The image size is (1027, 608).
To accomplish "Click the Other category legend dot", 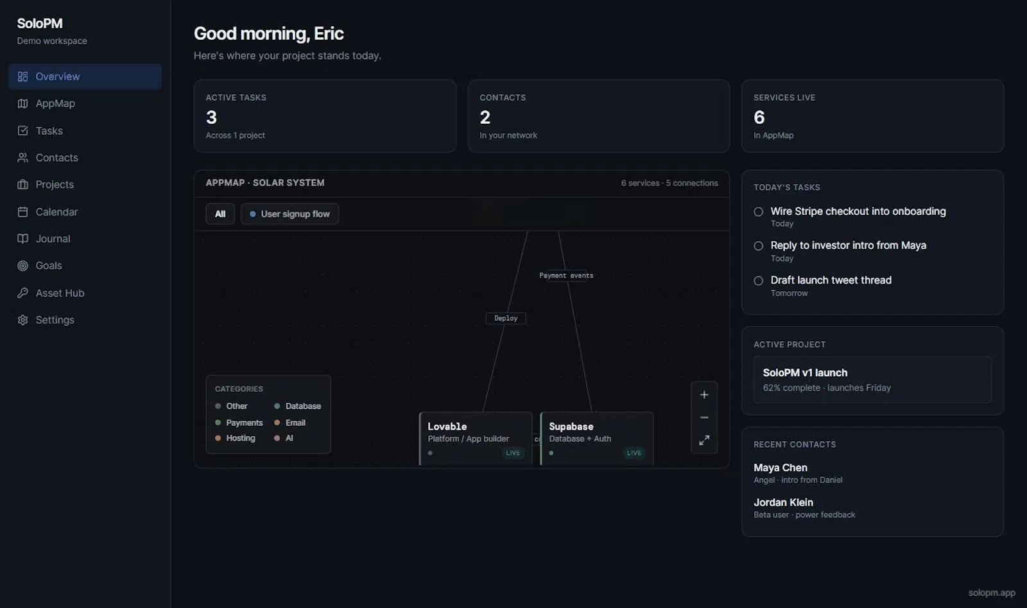I will [218, 406].
